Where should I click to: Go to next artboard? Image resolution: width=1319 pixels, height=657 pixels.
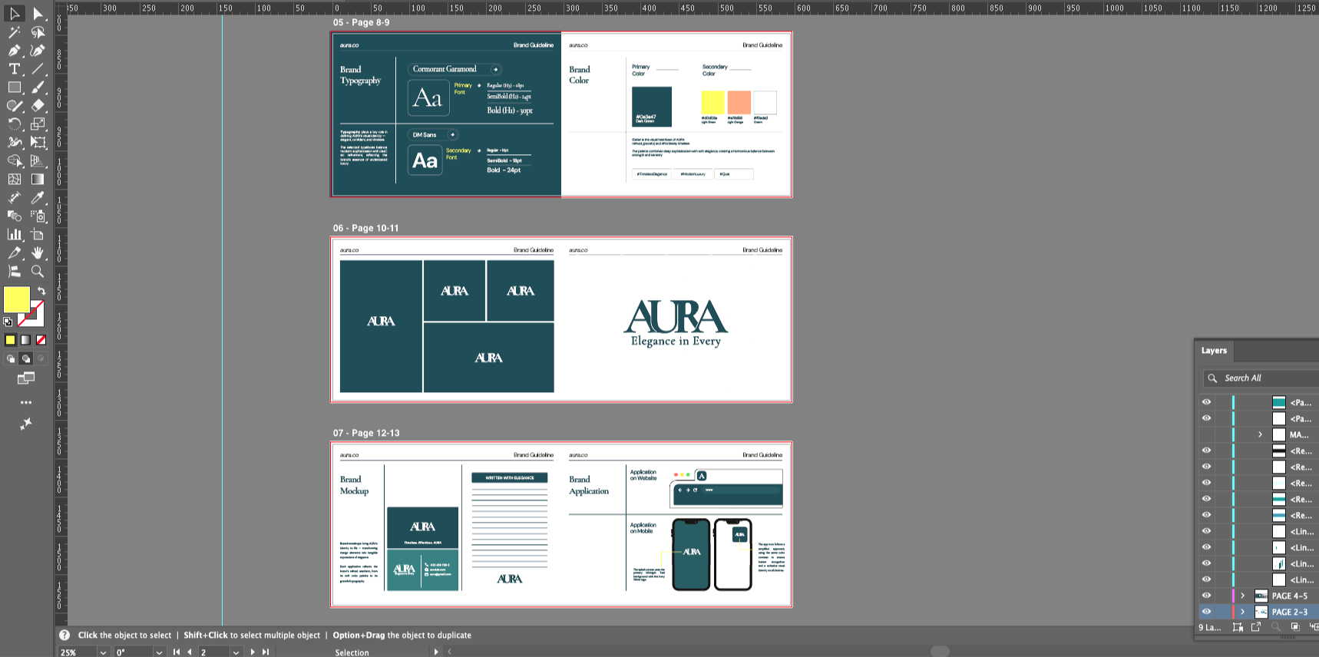point(252,652)
